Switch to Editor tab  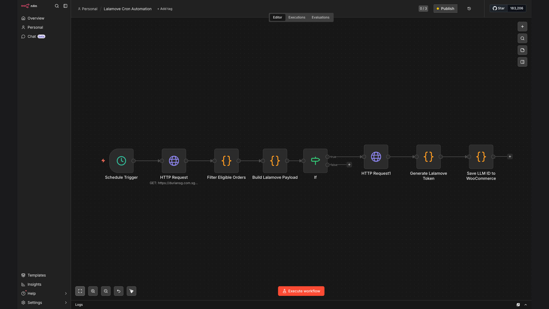(x=277, y=17)
